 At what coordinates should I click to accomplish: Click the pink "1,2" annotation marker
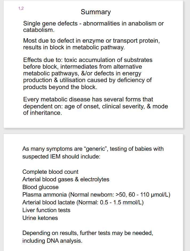tap(21, 8)
